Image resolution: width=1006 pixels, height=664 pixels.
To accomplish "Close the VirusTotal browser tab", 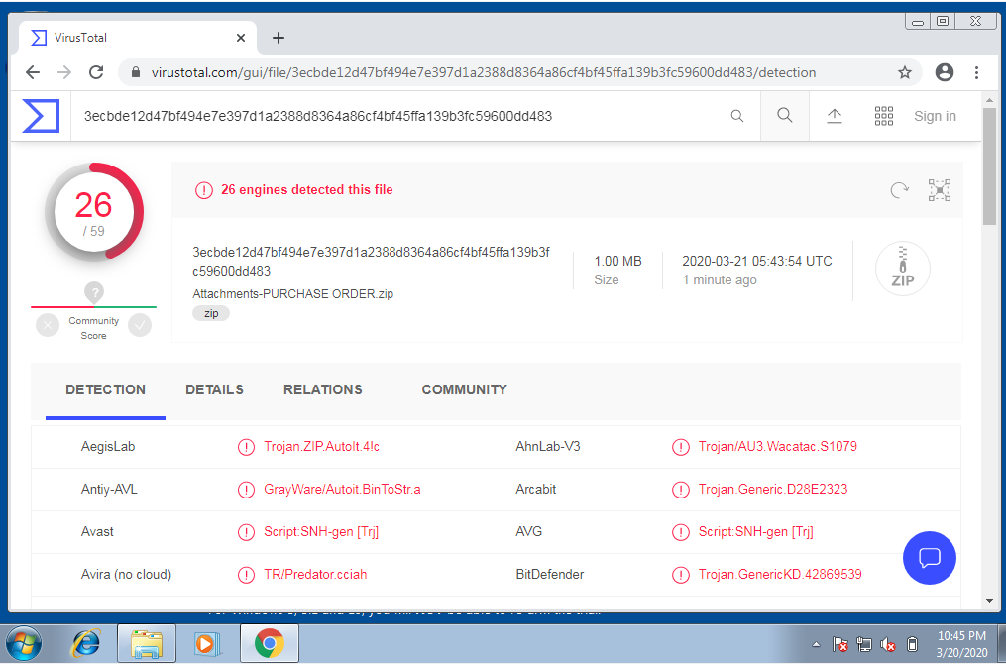I will point(241,38).
